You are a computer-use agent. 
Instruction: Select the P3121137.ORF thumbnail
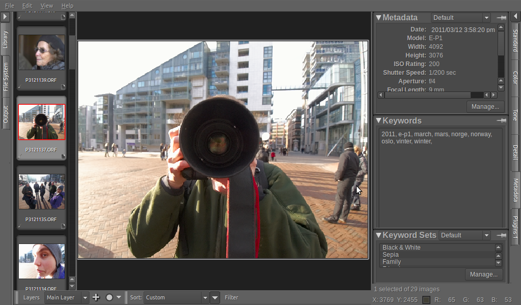(42, 122)
